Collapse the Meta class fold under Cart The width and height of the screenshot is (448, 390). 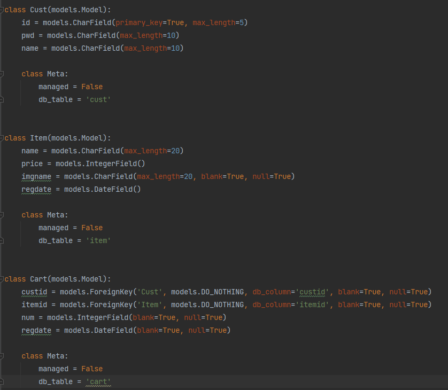pos(2,356)
